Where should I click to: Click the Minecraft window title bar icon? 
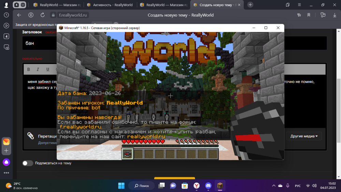[61, 28]
